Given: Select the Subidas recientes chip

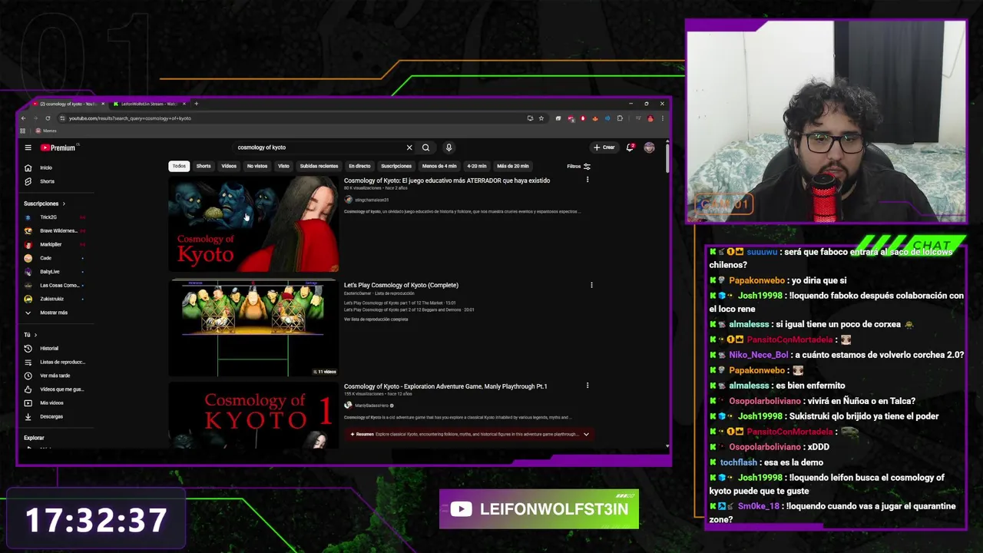Looking at the screenshot, I should point(319,166).
